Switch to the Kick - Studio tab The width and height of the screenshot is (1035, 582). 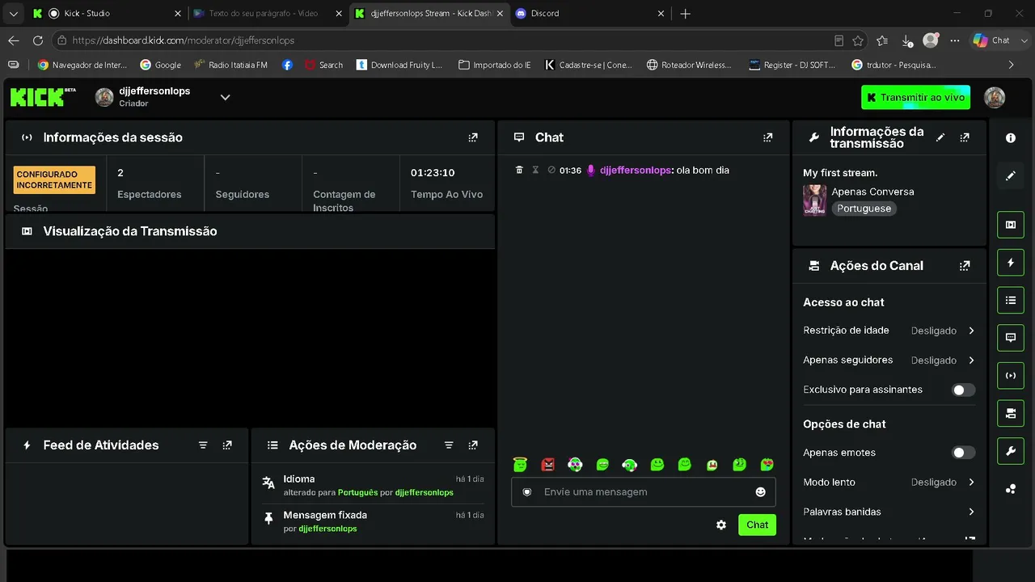click(105, 14)
